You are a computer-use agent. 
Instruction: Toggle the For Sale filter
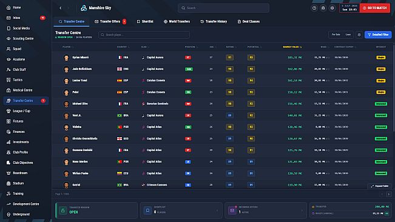pyautogui.click(x=336, y=35)
